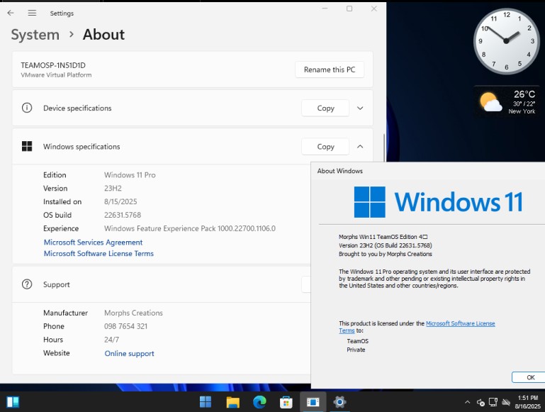Open the Start menu on the taskbar
The width and height of the screenshot is (545, 412).
click(x=206, y=402)
